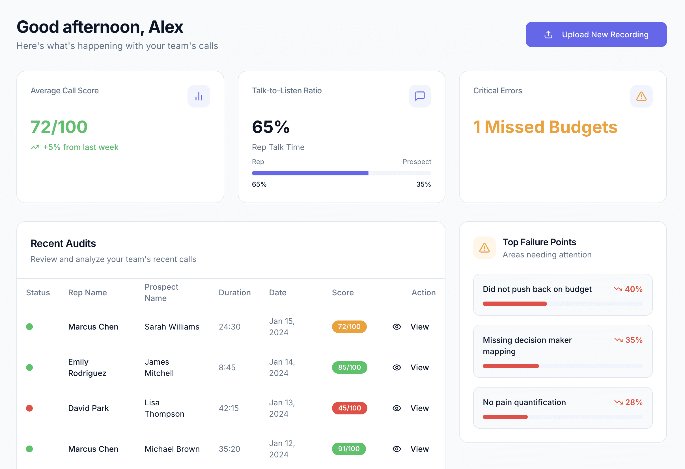Image resolution: width=685 pixels, height=469 pixels.
Task: Click the warning triangle icon in Critical Errors
Action: [641, 96]
